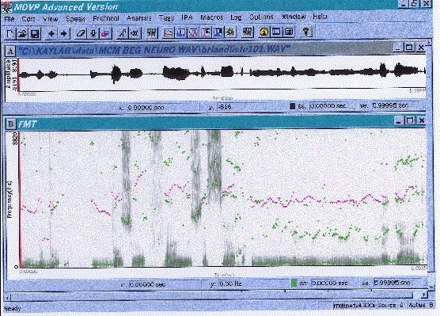Click the Open file folder icon
This screenshot has height=316, width=440.
tap(22, 33)
